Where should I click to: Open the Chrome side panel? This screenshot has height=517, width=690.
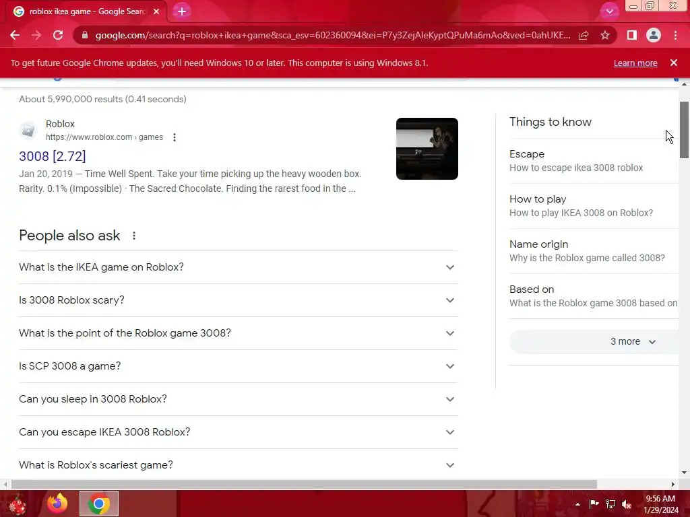(632, 35)
